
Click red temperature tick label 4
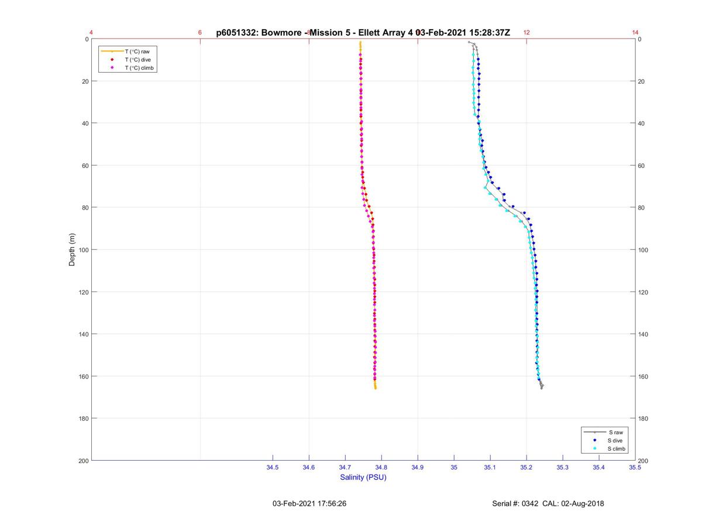click(91, 33)
